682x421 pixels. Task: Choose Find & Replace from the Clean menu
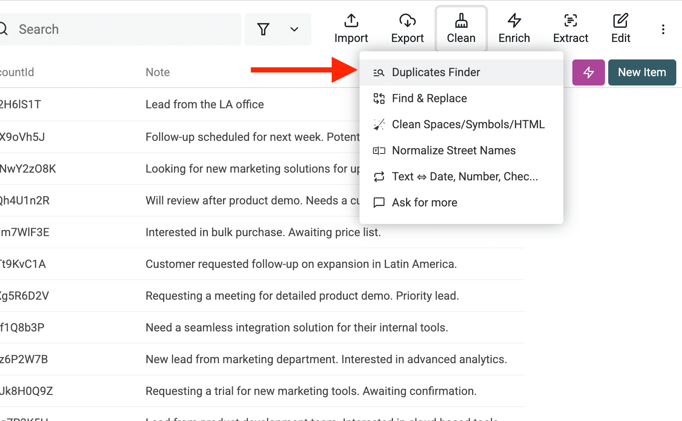(429, 98)
